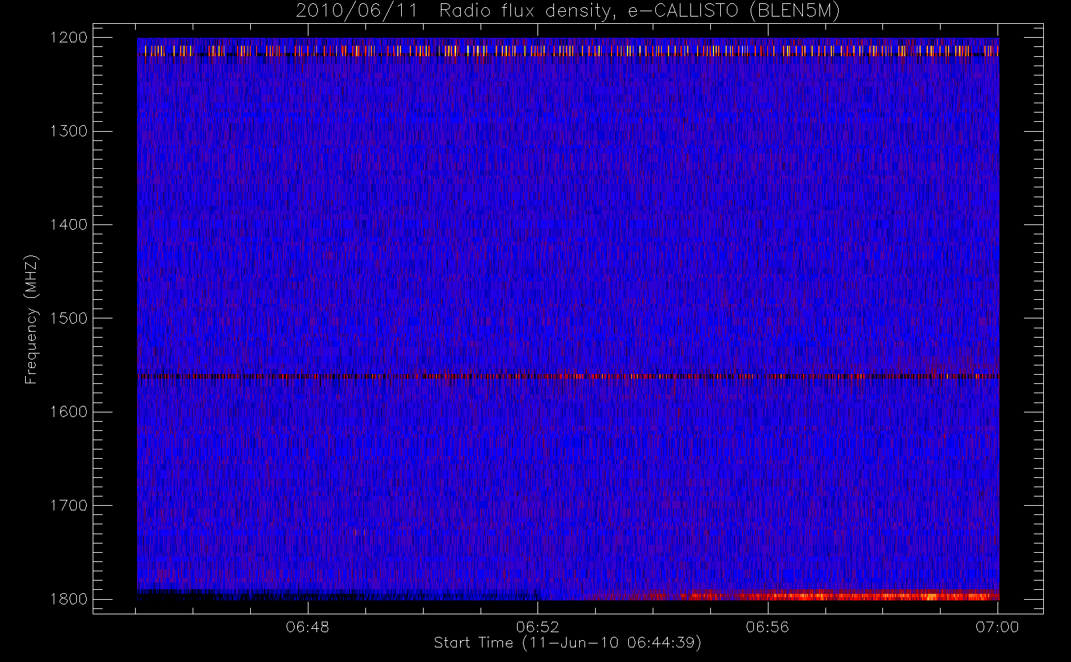Click the 1800 frequency tick label
Screen dimensions: 1071x662
69,599
